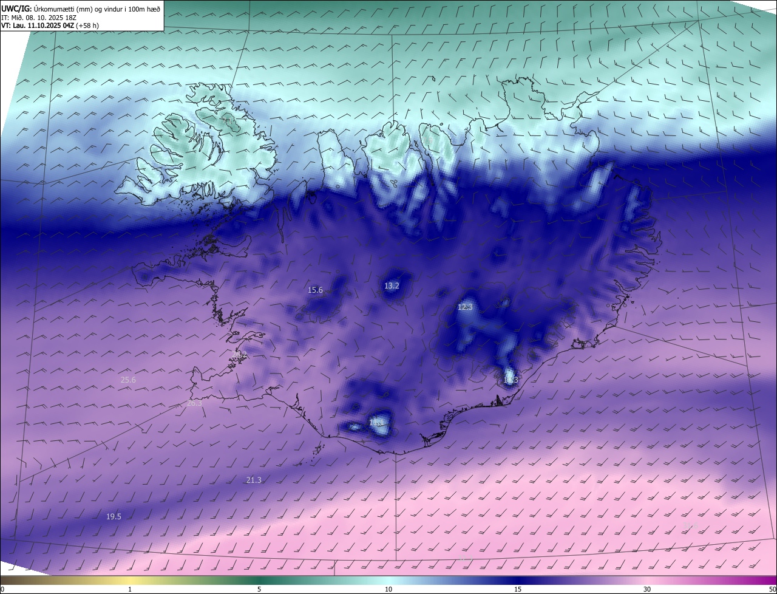Click the 15.6 value label on the map
Viewport: 777px width, 594px height.
tap(316, 290)
